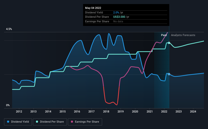
Task: Click the 2017 x-axis label
Action: pyautogui.click(x=91, y=111)
